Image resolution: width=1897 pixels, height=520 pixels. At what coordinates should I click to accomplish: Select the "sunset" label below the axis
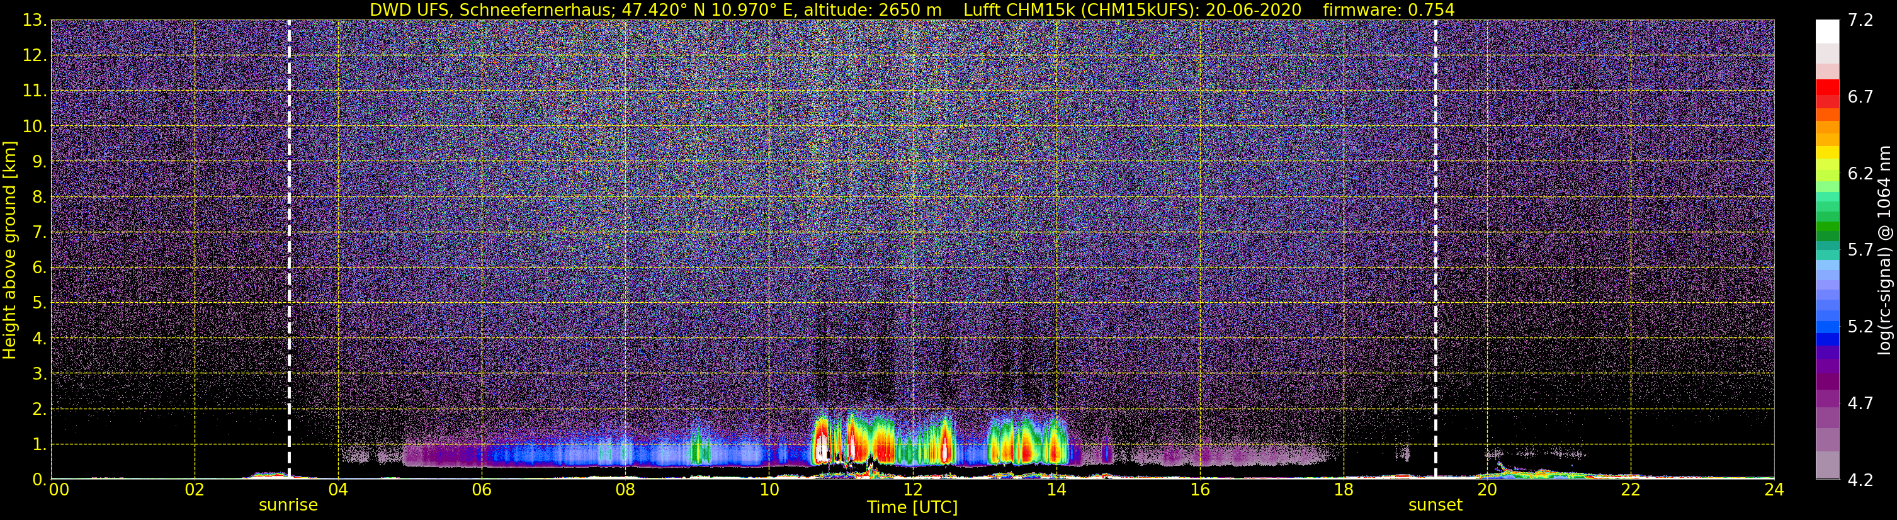(1435, 506)
